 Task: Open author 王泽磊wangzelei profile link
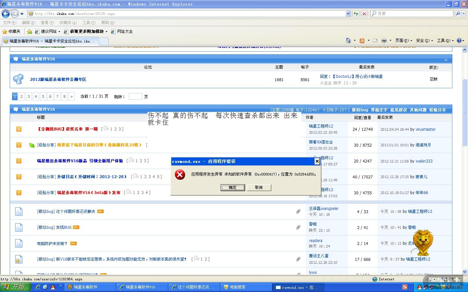pyautogui.click(x=323, y=209)
